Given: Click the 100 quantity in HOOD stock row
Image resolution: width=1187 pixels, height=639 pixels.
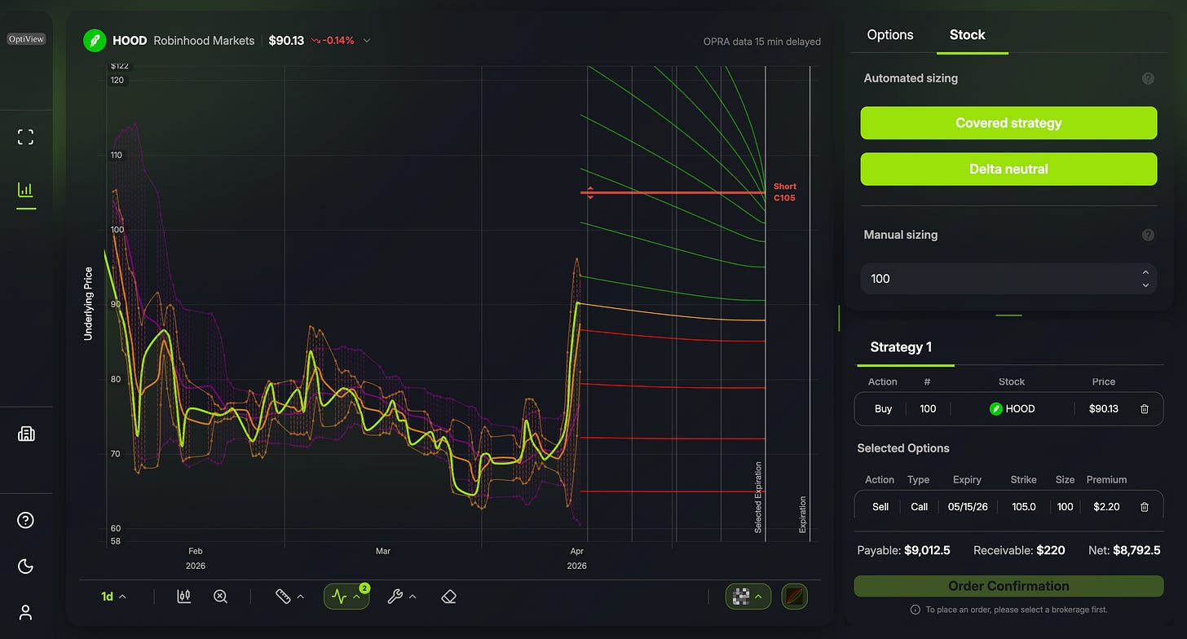Looking at the screenshot, I should pyautogui.click(x=928, y=409).
